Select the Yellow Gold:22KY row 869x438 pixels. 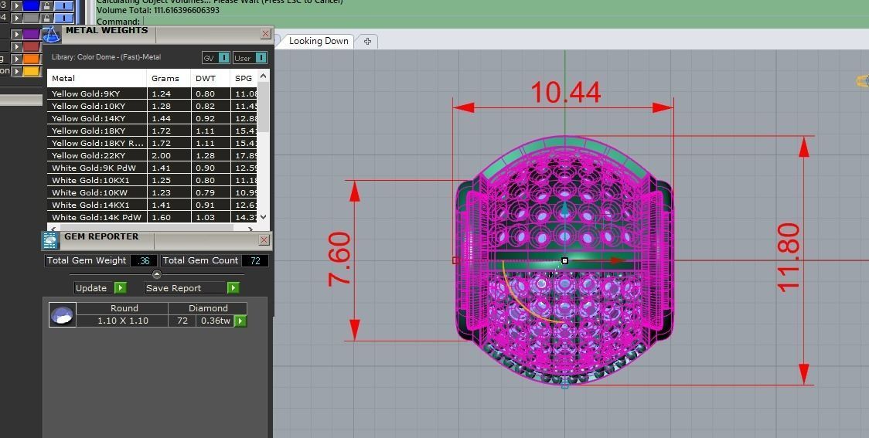(x=152, y=155)
